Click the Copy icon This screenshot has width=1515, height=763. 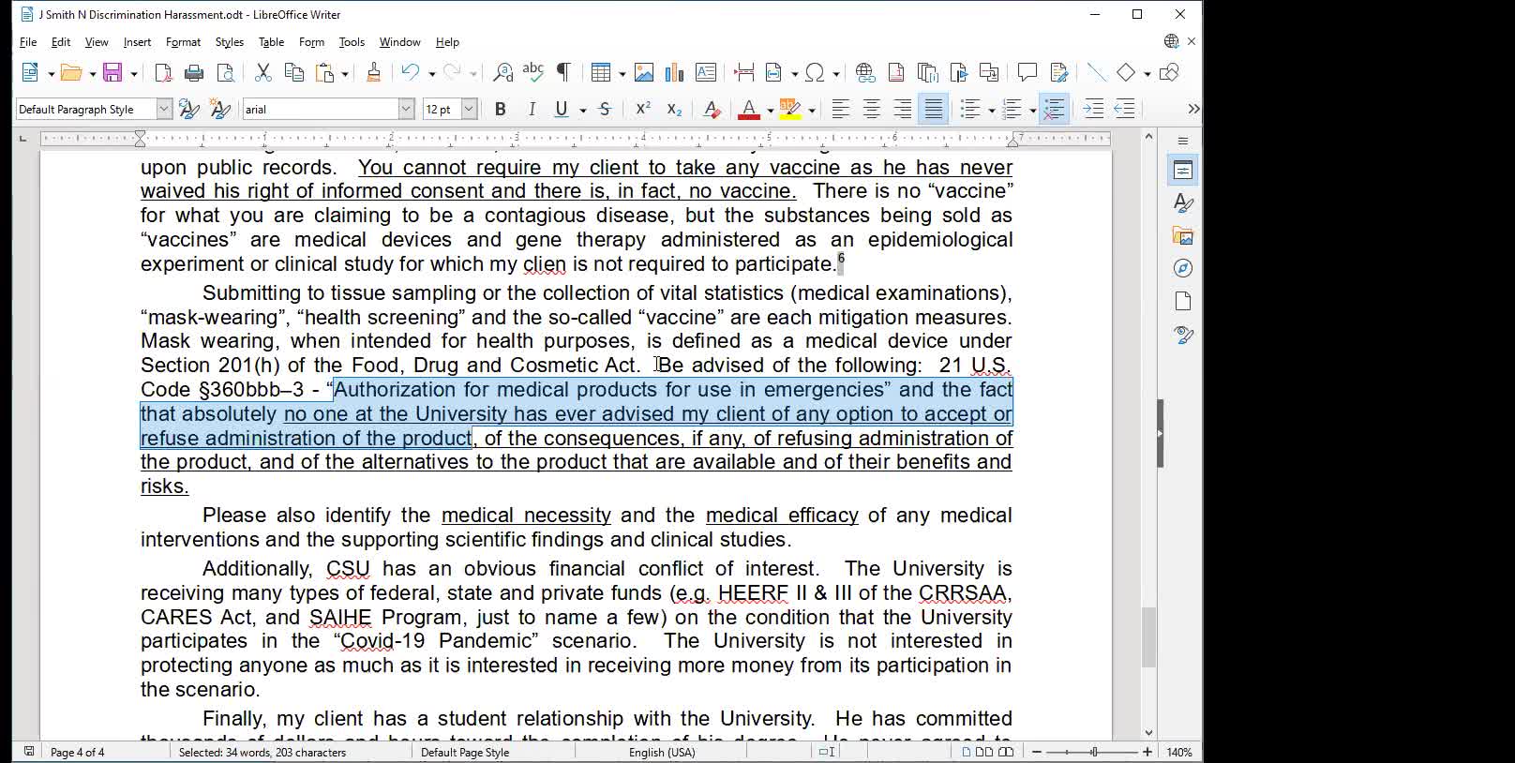[294, 73]
